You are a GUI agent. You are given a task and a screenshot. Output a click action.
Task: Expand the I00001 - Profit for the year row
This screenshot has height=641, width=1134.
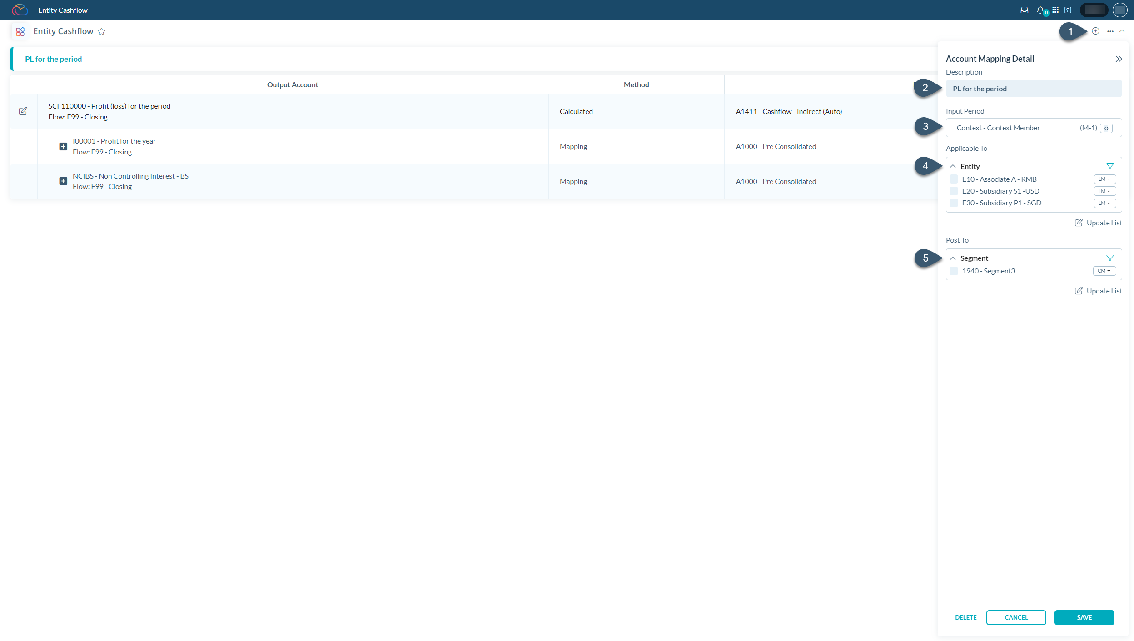coord(63,146)
